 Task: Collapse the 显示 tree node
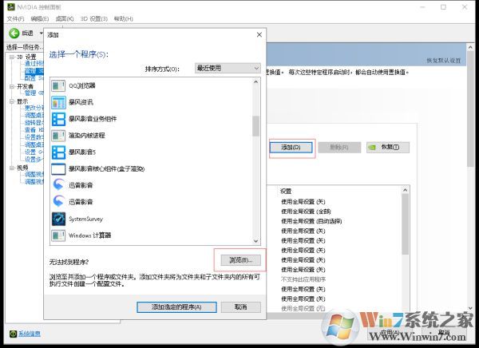point(12,101)
